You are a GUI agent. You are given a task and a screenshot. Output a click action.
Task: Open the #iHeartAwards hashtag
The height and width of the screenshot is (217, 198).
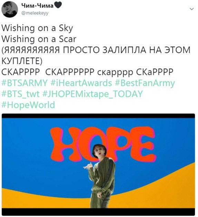pos(81,83)
